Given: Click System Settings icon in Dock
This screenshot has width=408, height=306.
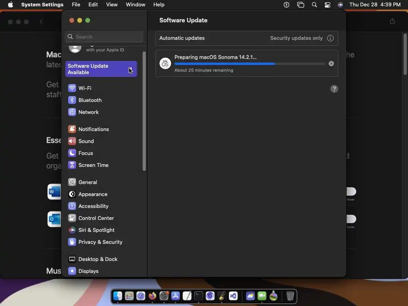Looking at the screenshot, I should tap(164, 296).
